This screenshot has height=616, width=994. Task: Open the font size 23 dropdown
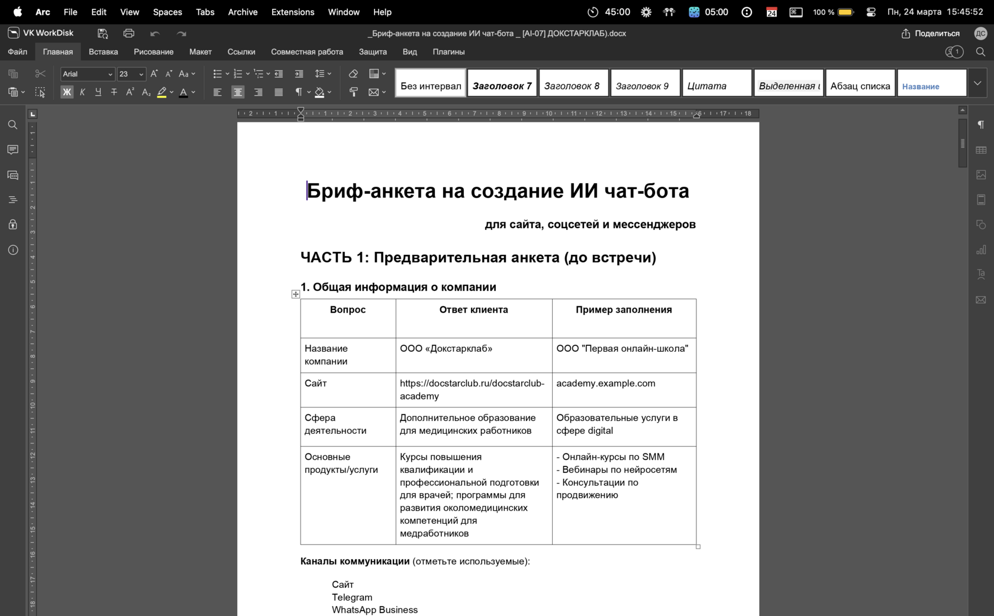(141, 74)
